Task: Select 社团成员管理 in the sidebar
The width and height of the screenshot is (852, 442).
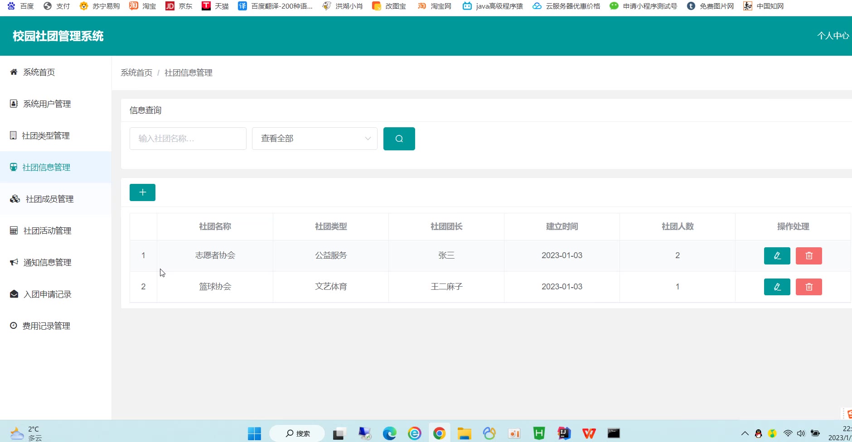Action: [x=49, y=199]
